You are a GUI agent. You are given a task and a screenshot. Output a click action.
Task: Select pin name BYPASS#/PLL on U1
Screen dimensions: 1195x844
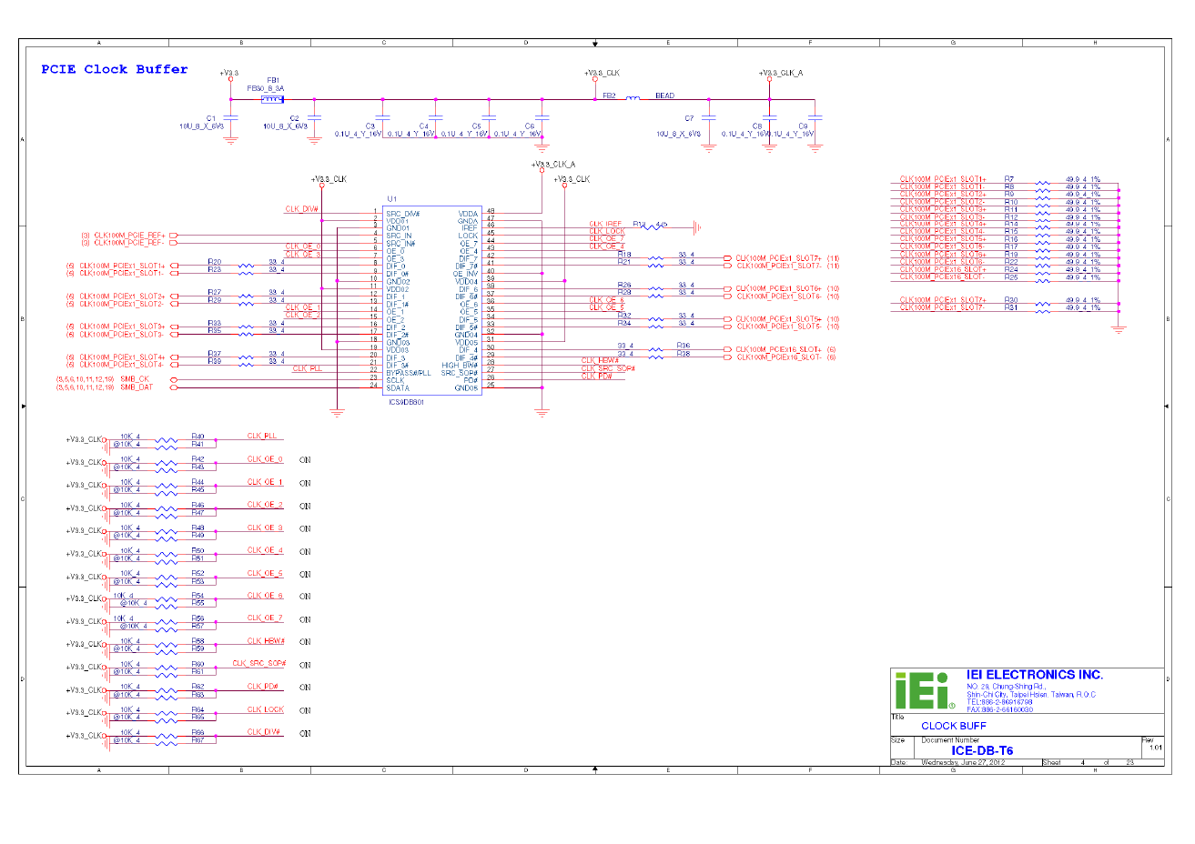pyautogui.click(x=409, y=373)
